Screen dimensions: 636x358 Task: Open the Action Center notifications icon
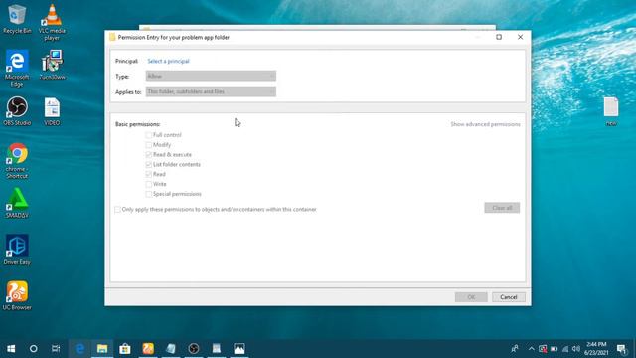click(622, 349)
